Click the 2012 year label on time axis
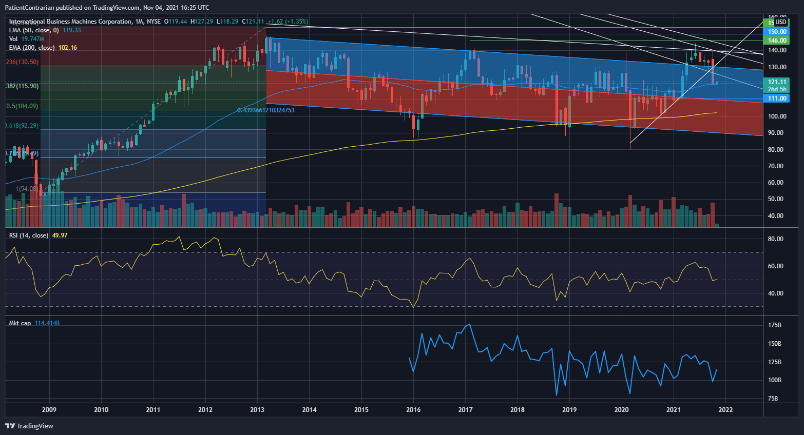Screen dimensions: 804x435 pos(205,410)
